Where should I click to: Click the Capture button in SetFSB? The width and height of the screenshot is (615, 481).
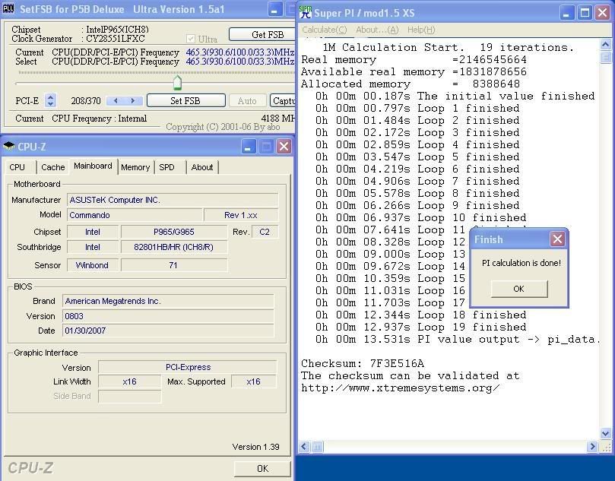coord(282,101)
